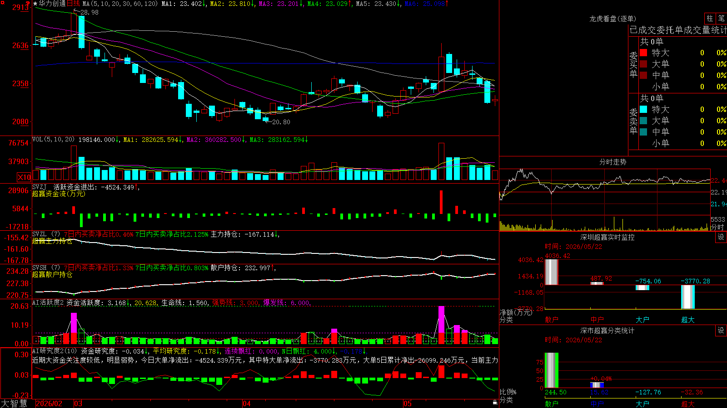
Task: Click the -3770.28 bar in 深圳超赢实时监控
Action: point(688,297)
